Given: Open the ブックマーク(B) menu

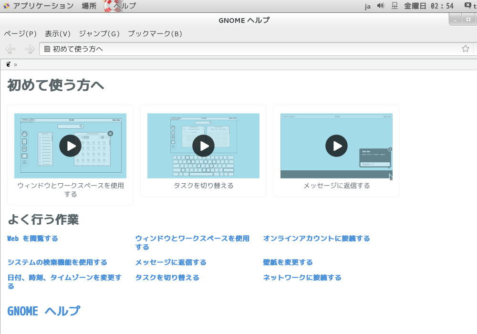Looking at the screenshot, I should (155, 34).
